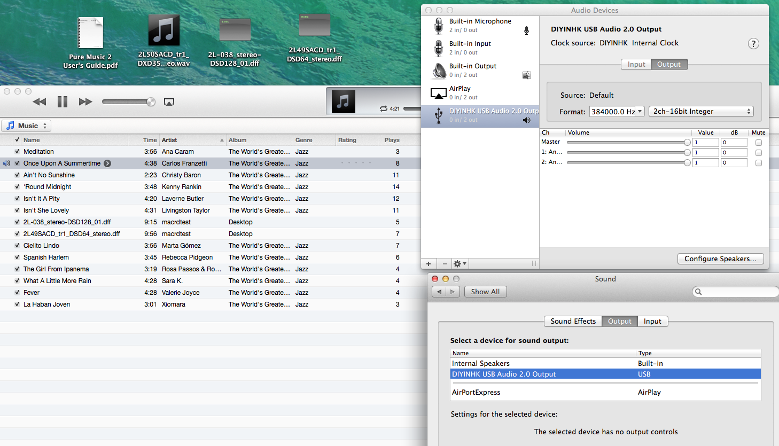Select 2L49SACD_tr1_DSD64_stereo.dff desktop file icon
This screenshot has height=446, width=779.
[x=314, y=26]
